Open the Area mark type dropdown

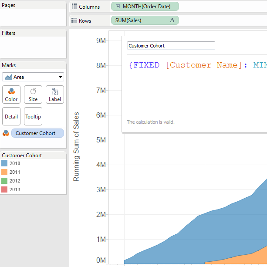click(x=60, y=77)
